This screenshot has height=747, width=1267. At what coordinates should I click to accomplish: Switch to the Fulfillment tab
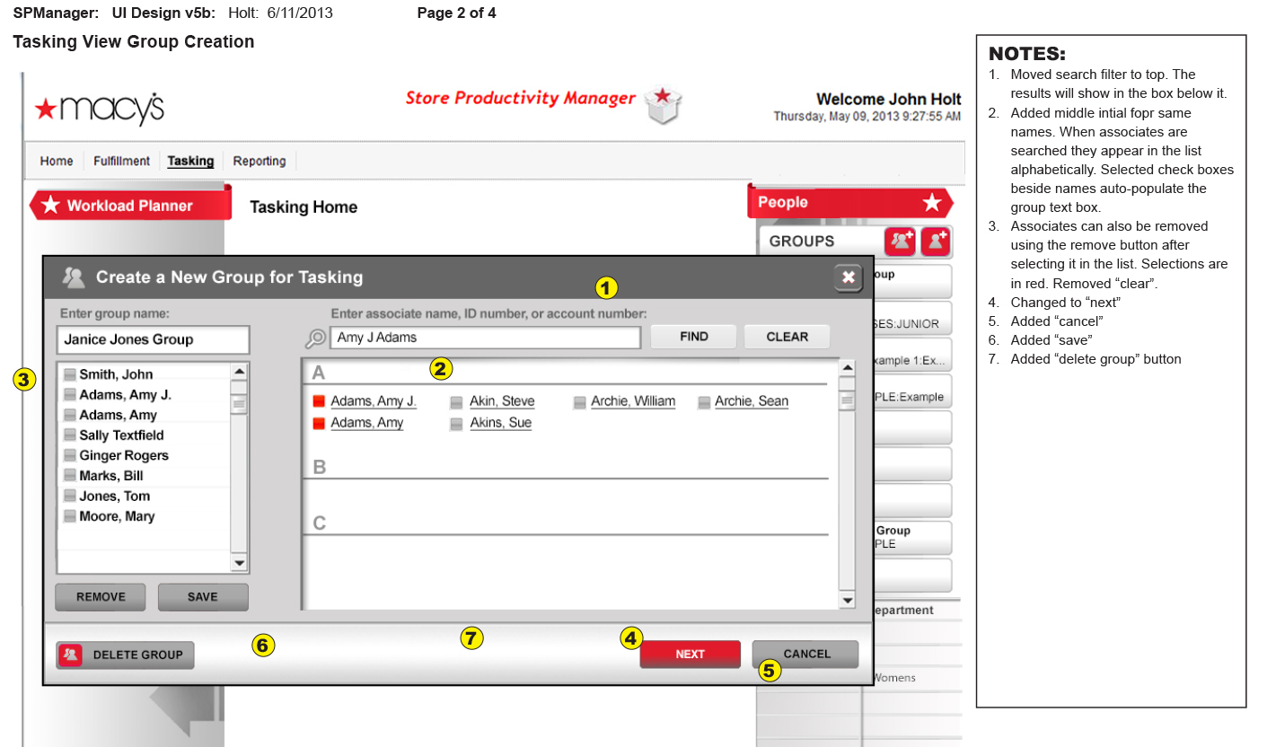tap(121, 161)
